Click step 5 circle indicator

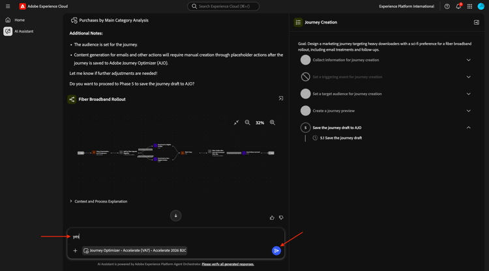(305, 128)
